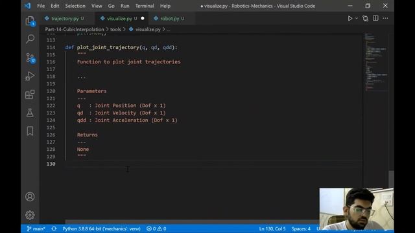415x233 pixels.
Task: Open More Actions ellipsis in editor toolbar
Action: point(385,18)
